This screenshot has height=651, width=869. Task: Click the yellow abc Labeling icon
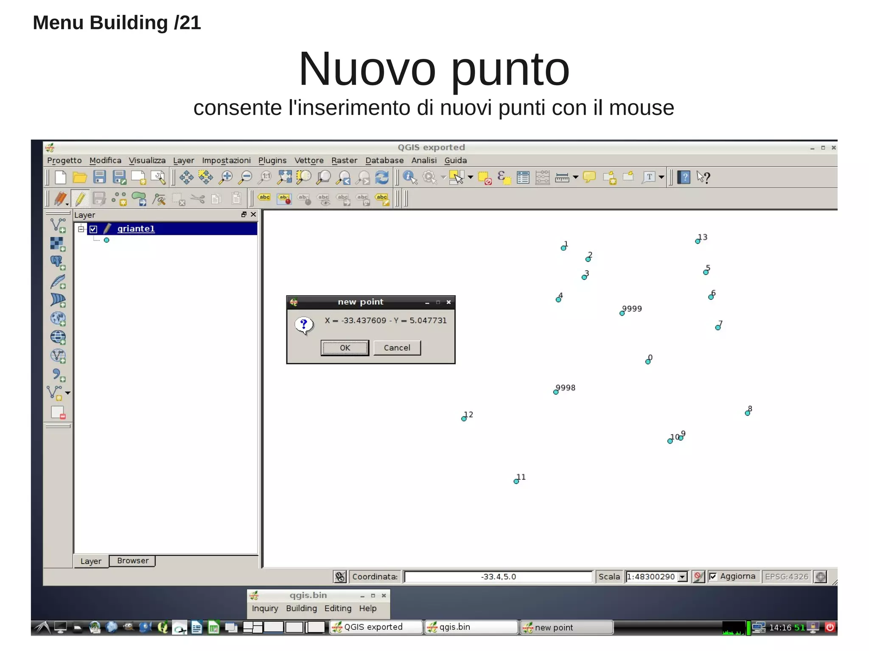coord(264,198)
